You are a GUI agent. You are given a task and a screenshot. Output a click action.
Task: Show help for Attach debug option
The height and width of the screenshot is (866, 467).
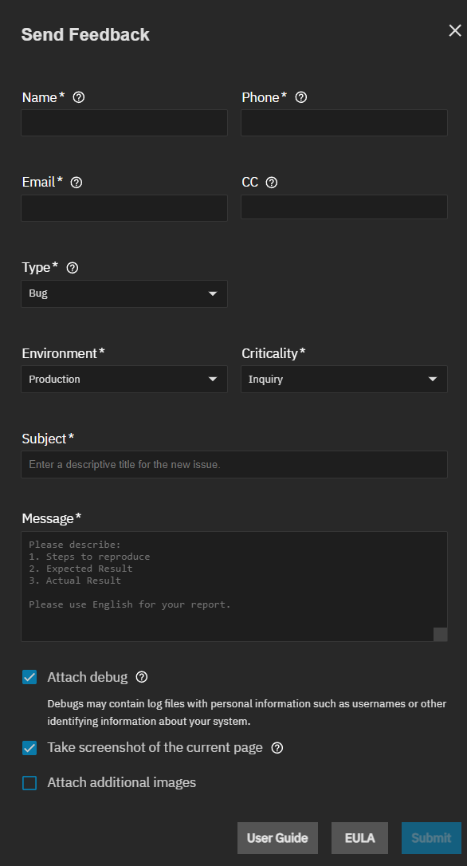click(x=142, y=676)
